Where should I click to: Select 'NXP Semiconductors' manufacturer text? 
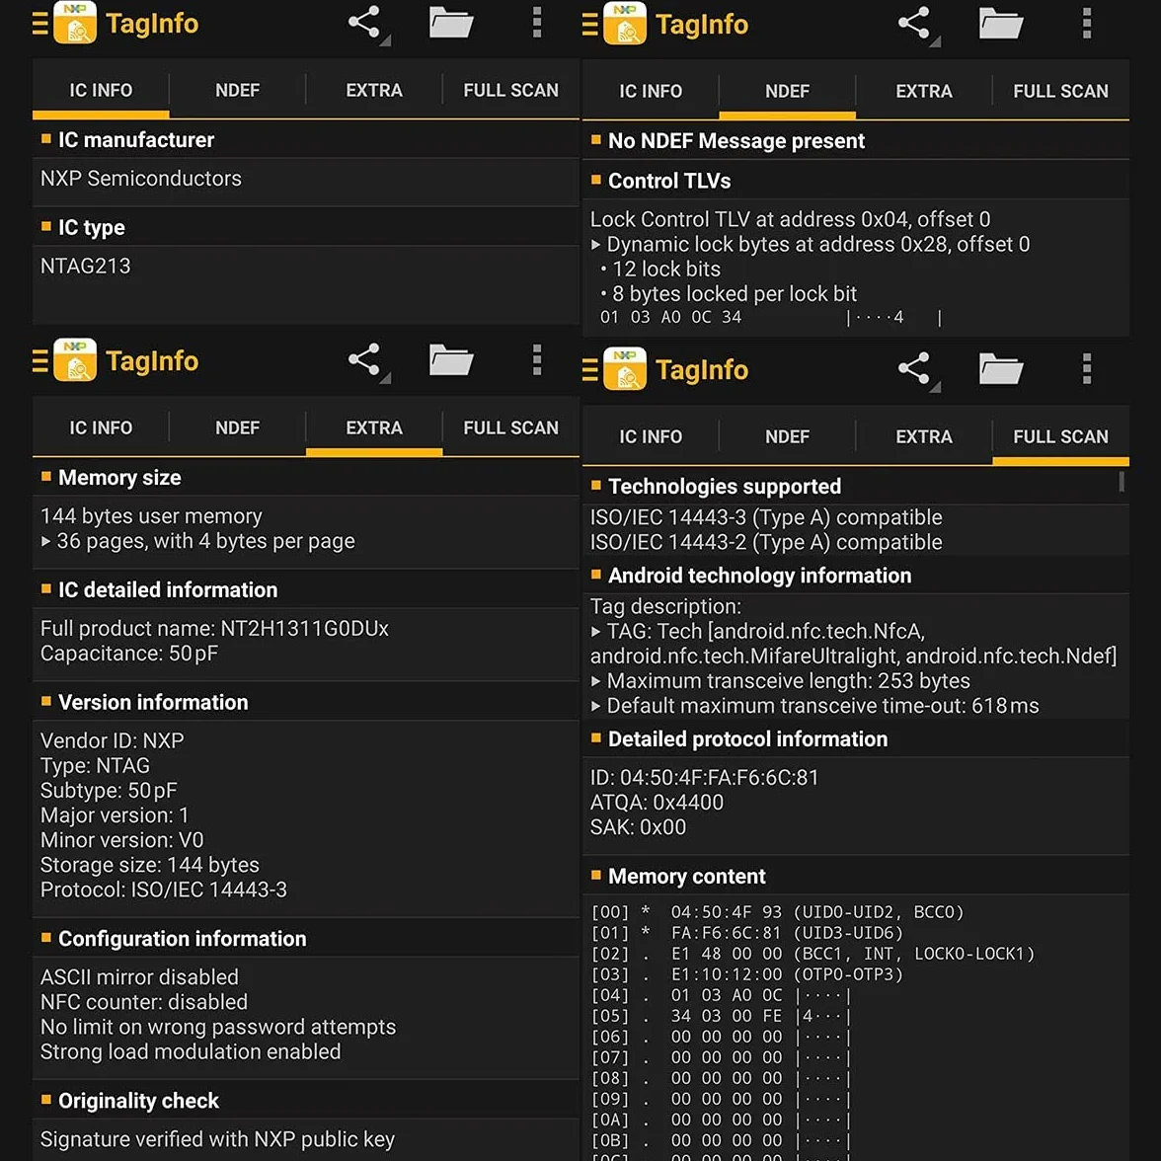140,179
